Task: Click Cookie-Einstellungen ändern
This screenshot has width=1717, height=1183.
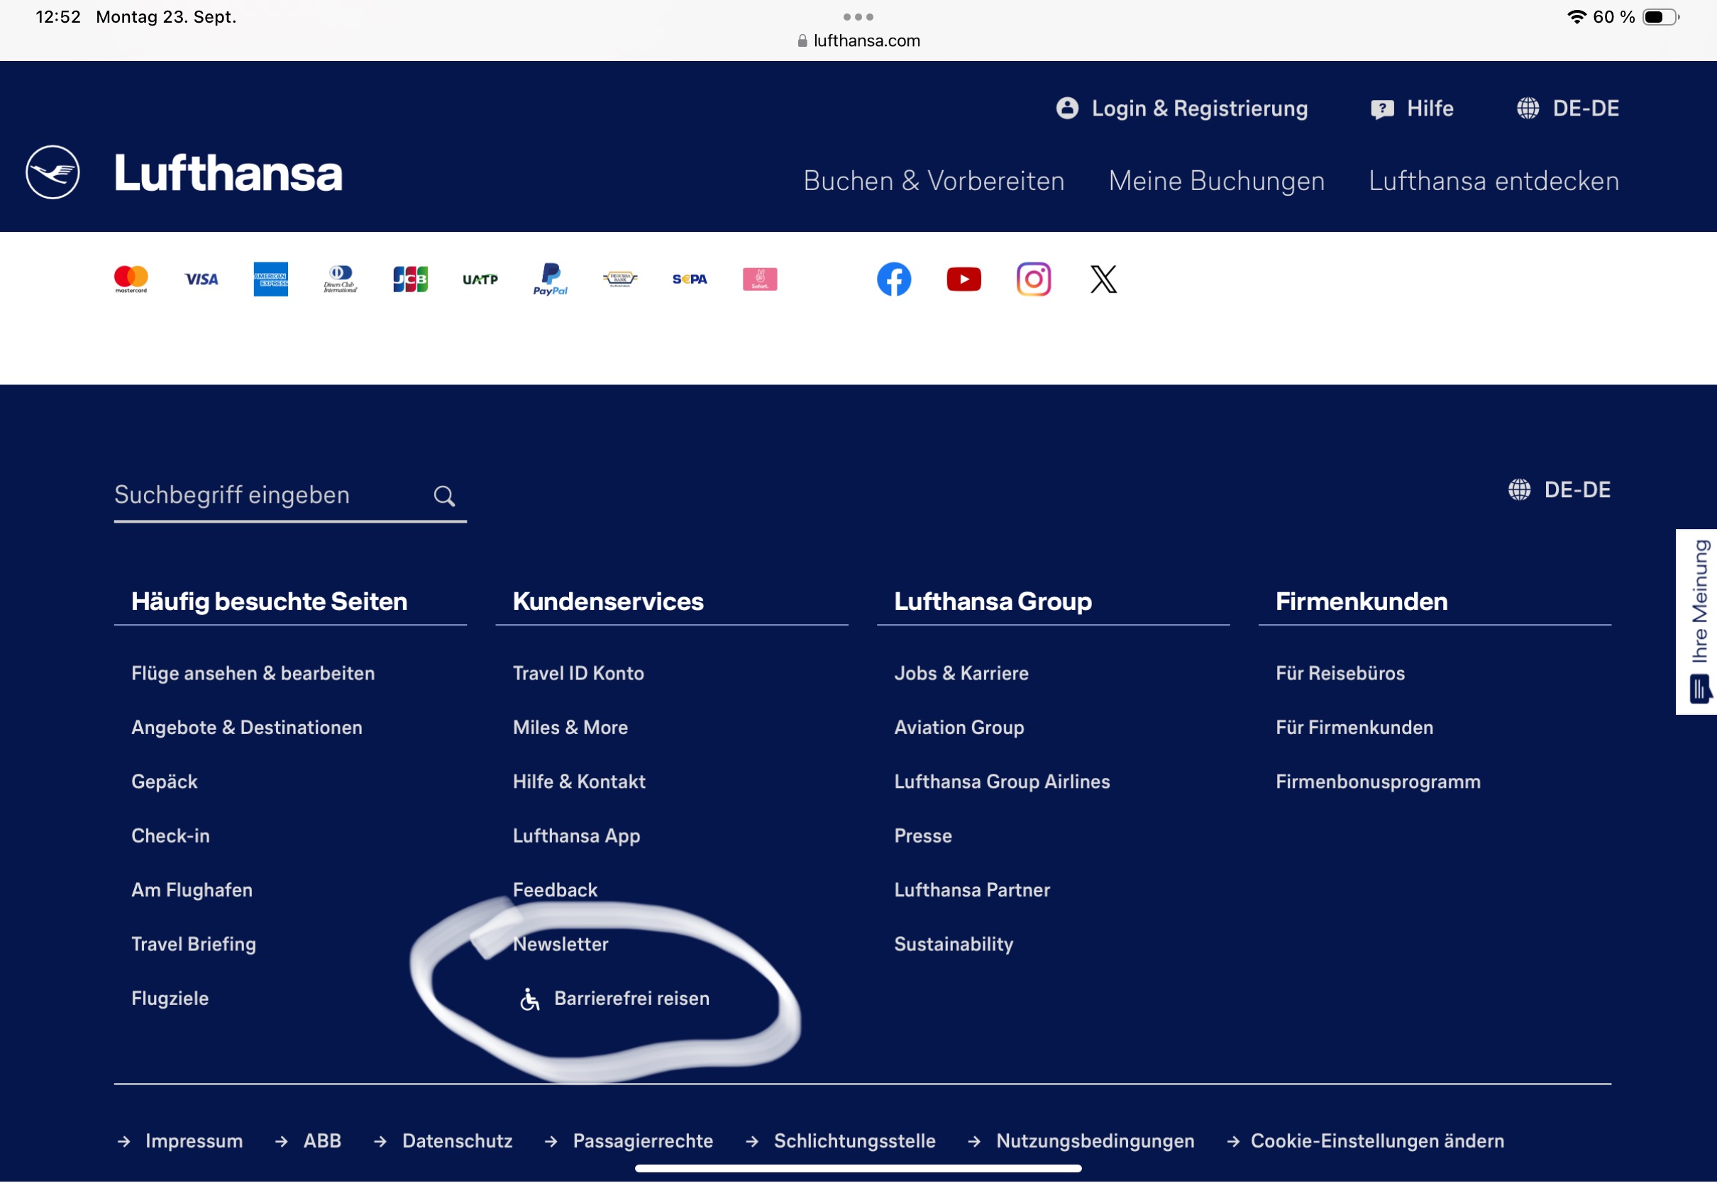Action: (x=1377, y=1141)
